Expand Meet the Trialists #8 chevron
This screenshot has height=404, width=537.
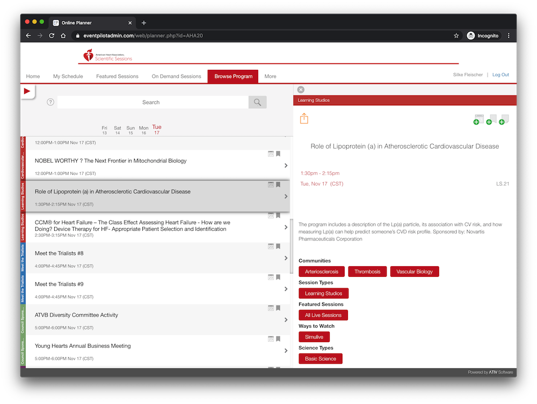286,258
